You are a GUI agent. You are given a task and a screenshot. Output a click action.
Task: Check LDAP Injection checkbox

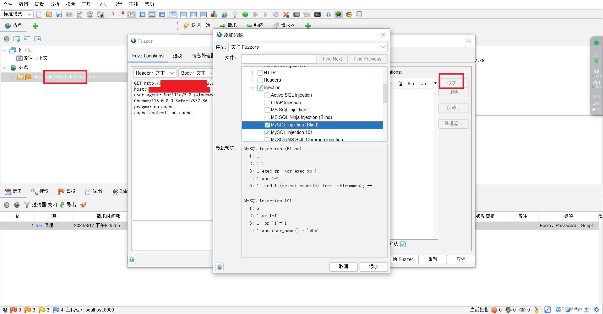(x=267, y=103)
